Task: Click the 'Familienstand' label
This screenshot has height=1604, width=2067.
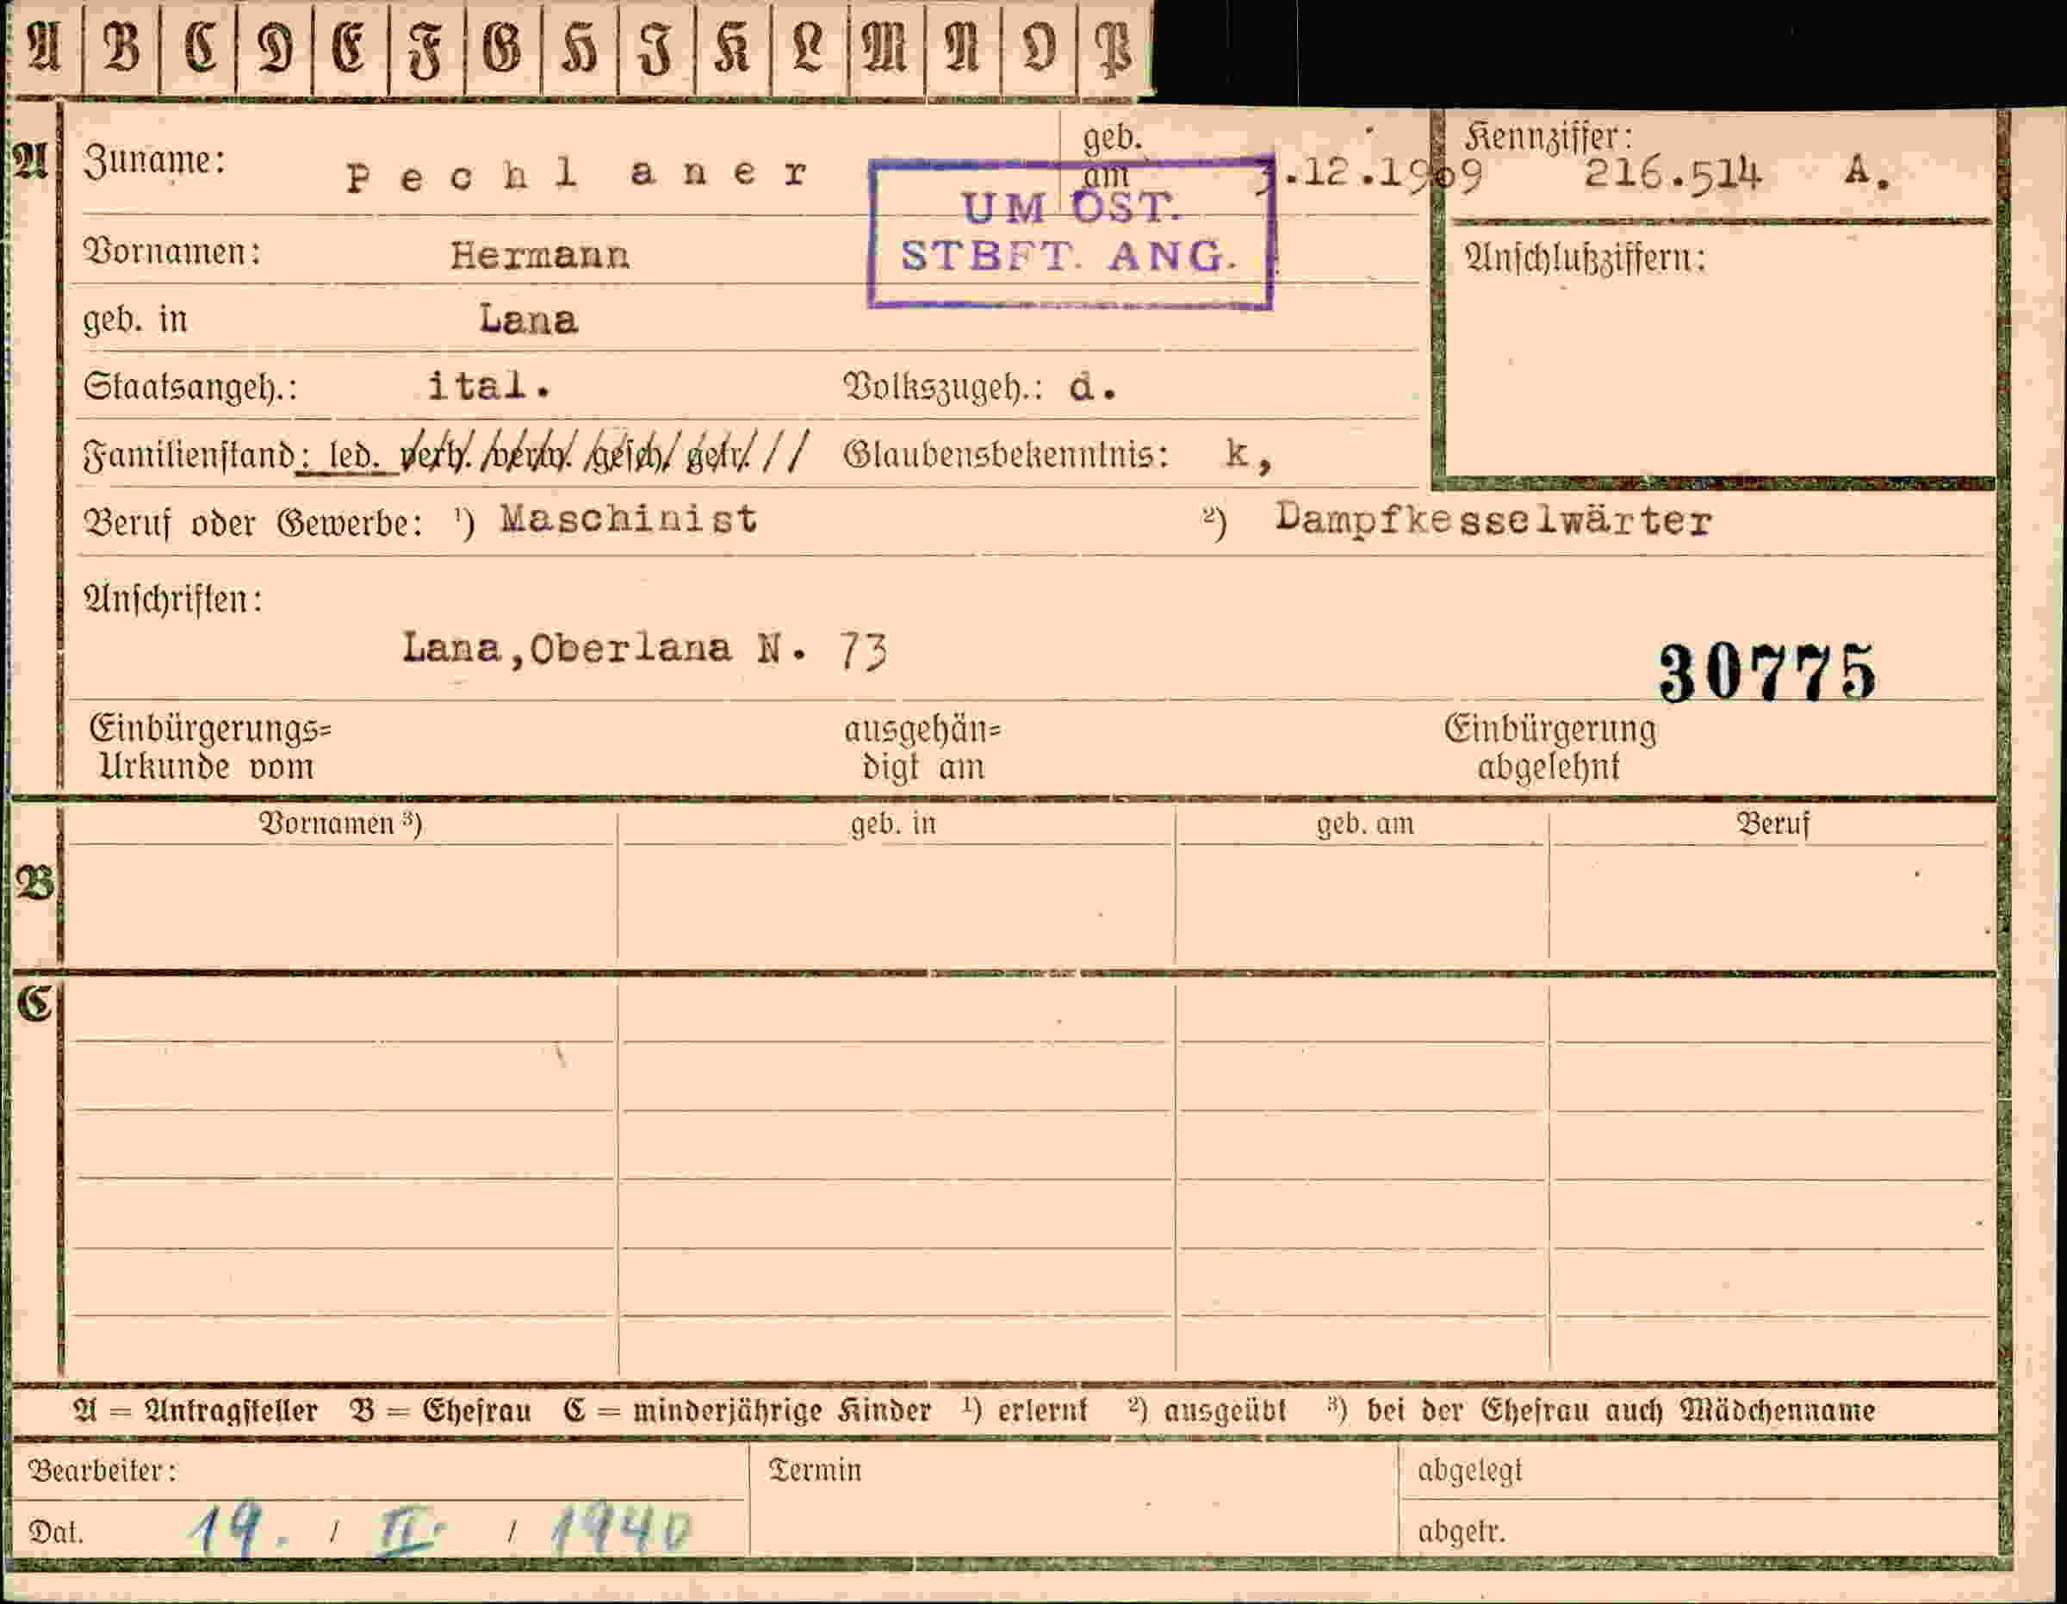Action: (189, 456)
